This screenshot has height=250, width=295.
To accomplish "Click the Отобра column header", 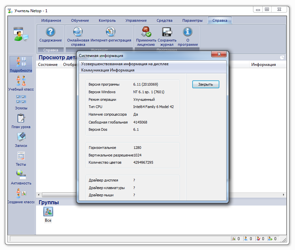I will click(69, 65).
